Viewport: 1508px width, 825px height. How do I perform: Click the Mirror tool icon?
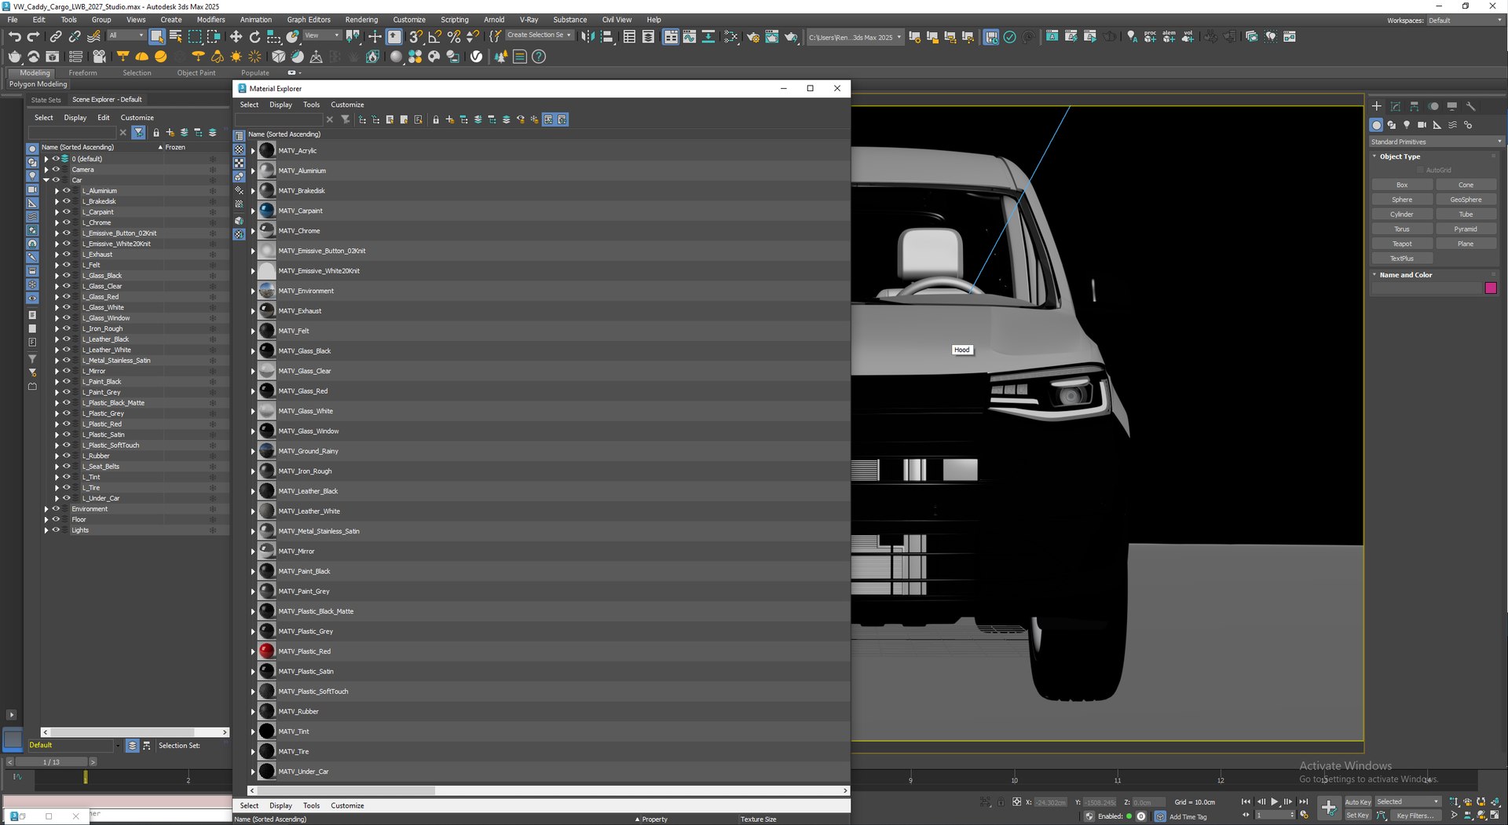(x=587, y=36)
